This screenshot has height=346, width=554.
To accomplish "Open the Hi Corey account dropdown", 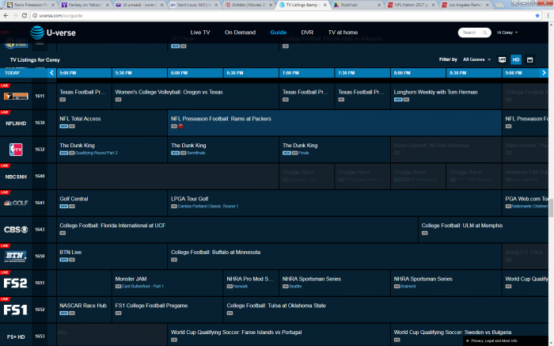I will tap(507, 32).
